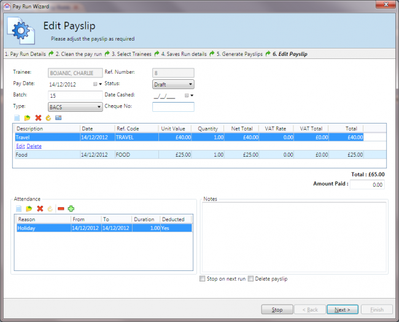Select the Food row in payslip grid
This screenshot has height=322, width=399.
click(x=47, y=155)
